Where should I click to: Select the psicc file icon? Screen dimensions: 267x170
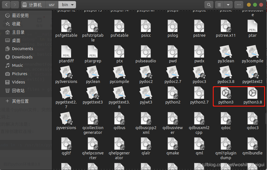[146, 26]
